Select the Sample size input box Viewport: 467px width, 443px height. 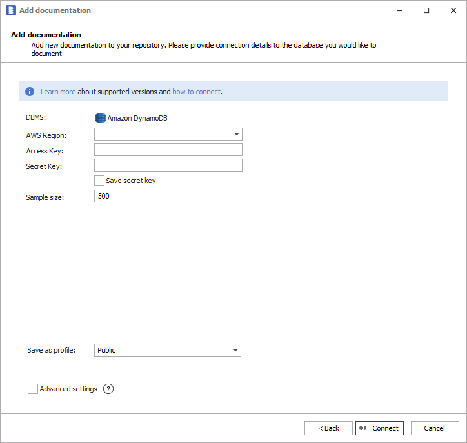click(x=108, y=196)
